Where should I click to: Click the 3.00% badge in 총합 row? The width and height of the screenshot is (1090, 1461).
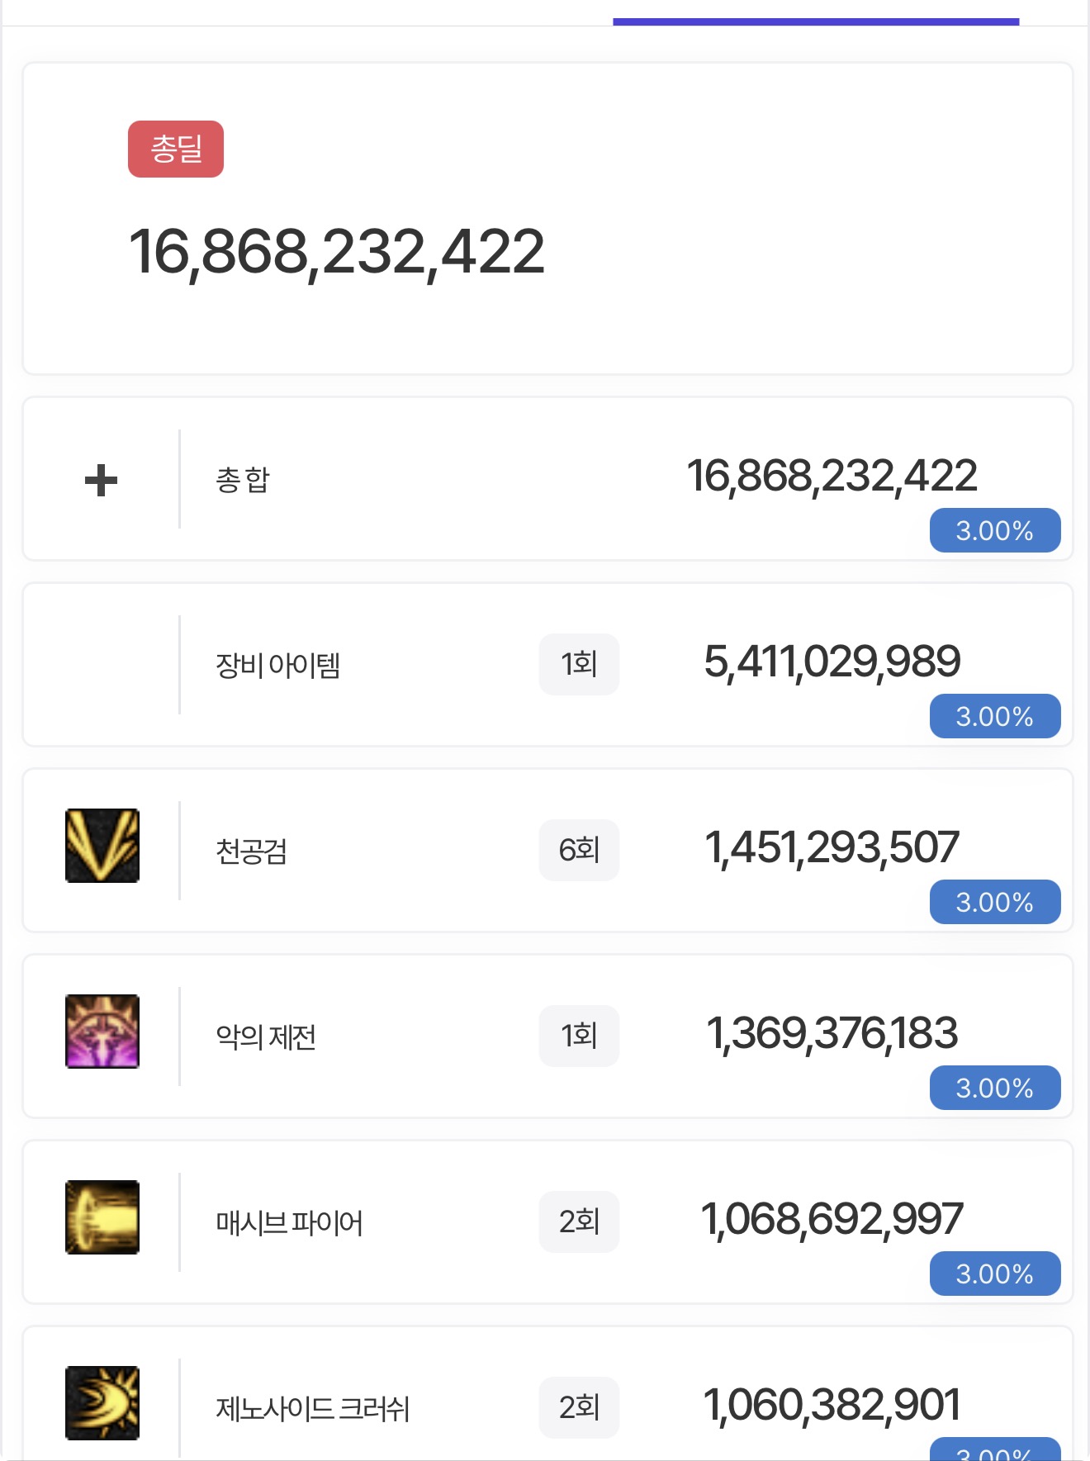[995, 530]
